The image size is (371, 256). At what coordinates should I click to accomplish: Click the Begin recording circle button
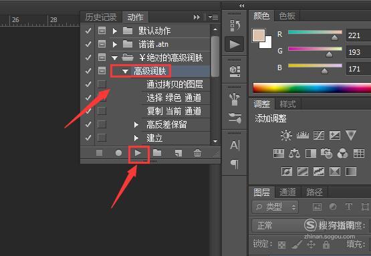(x=118, y=153)
